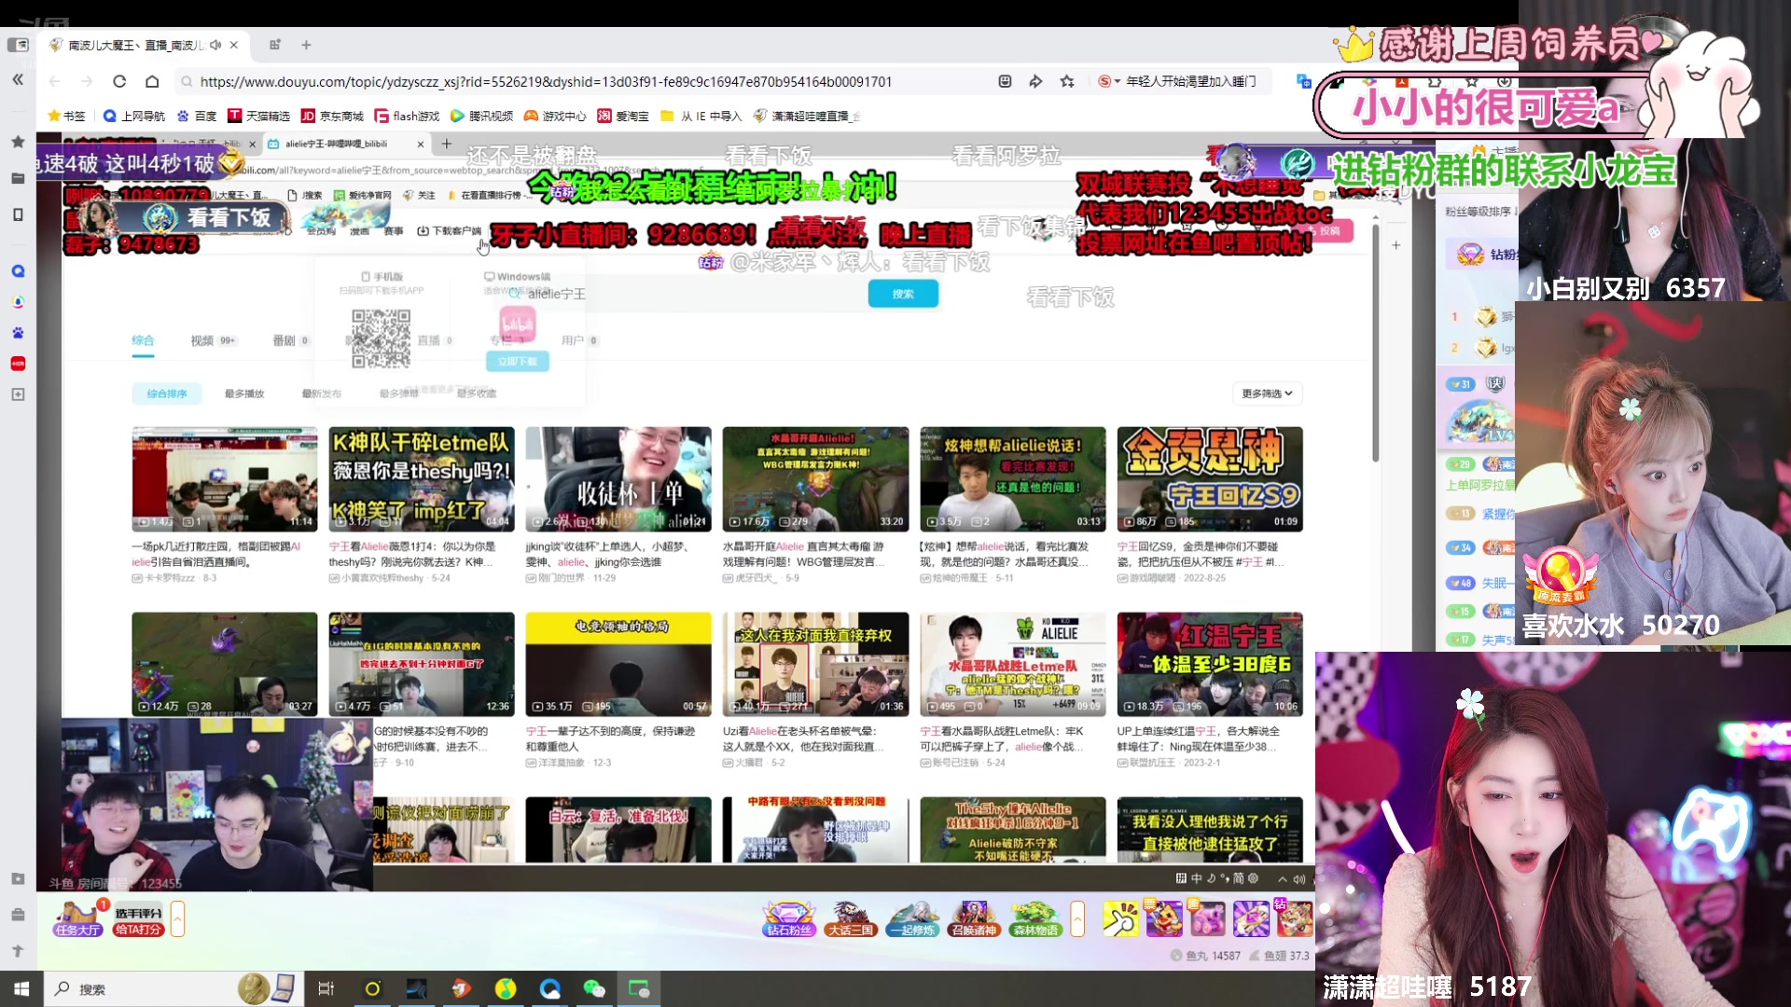This screenshot has width=1791, height=1007.
Task: Choose 最新发布 sort option
Action: [x=322, y=393]
